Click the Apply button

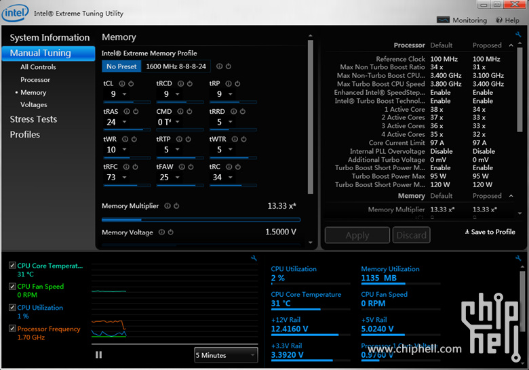[357, 235]
